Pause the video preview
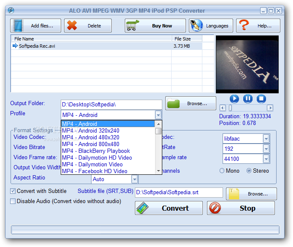Viewport: 293px width, 247px height. click(x=248, y=99)
